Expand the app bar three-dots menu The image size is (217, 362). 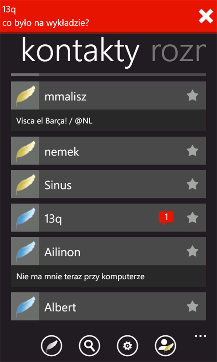pyautogui.click(x=200, y=336)
